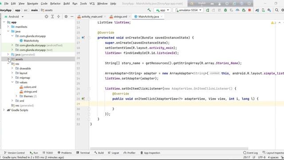Click implement gutter icon on line 28
284x160 pixels.
[83, 99]
